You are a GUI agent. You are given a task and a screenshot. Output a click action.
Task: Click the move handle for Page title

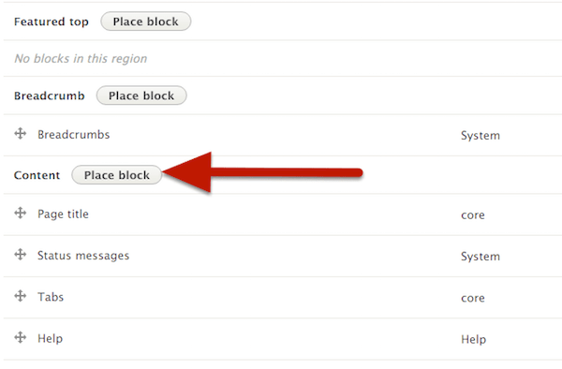(21, 213)
